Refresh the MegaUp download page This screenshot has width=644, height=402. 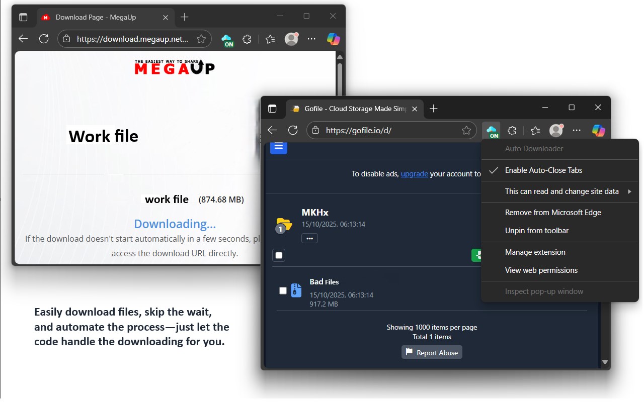(x=44, y=39)
